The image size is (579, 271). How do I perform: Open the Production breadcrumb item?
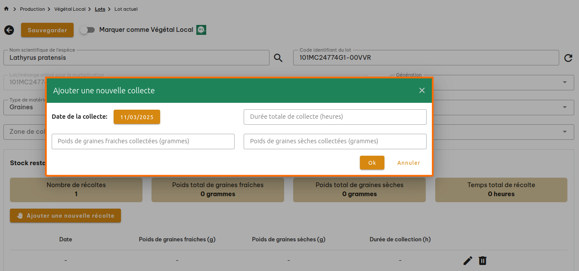tap(32, 9)
